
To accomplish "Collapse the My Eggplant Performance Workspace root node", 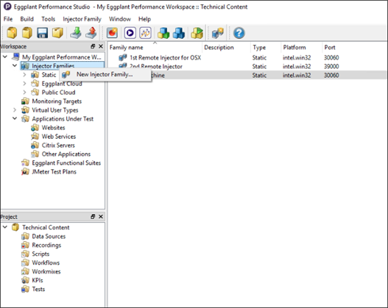I will coord(5,57).
